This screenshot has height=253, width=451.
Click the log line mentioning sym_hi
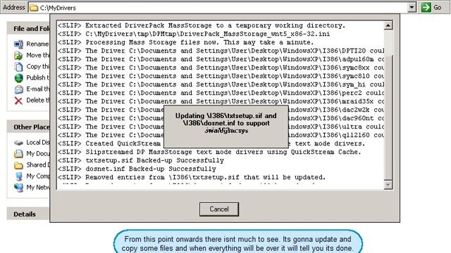point(221,84)
